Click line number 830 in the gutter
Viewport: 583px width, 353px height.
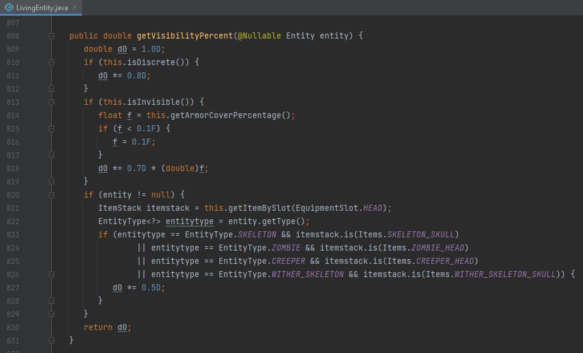[x=13, y=328]
